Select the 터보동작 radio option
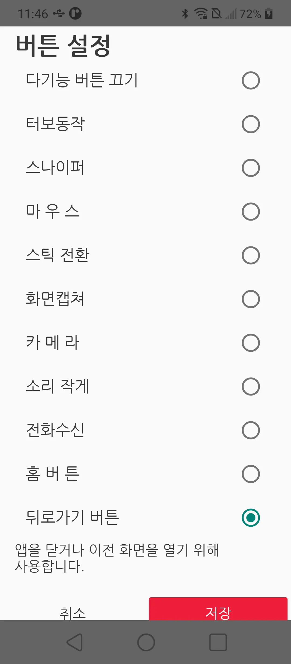 click(x=251, y=124)
